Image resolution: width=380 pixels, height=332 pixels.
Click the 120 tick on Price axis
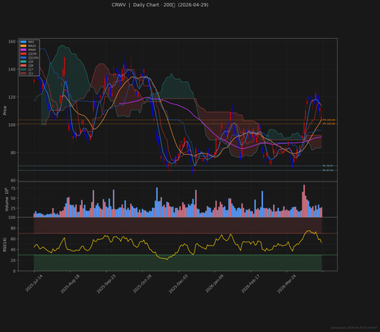click(12, 97)
